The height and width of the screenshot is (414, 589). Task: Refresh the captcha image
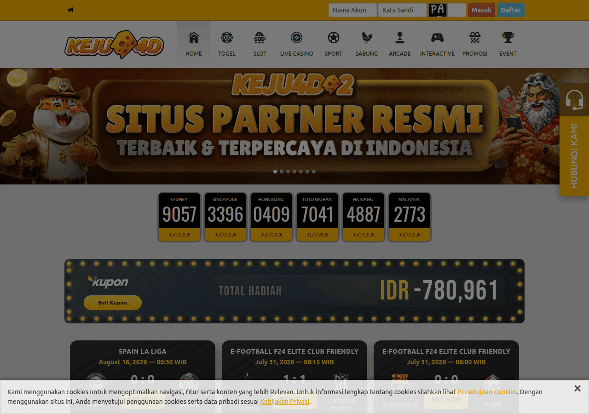pos(438,10)
